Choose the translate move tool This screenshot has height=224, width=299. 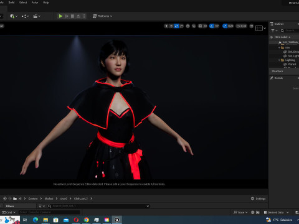(171, 26)
